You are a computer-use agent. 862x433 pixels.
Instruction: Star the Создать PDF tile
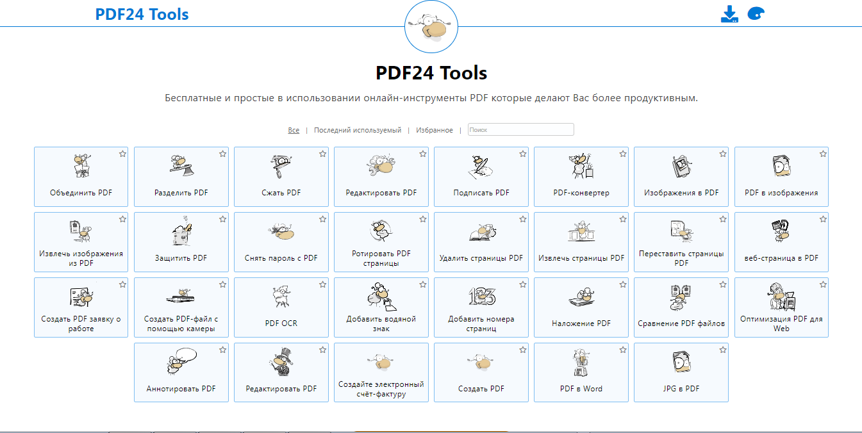[x=523, y=350]
